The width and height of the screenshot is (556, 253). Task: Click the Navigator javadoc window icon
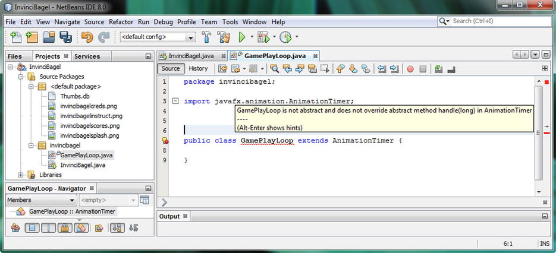point(145,200)
